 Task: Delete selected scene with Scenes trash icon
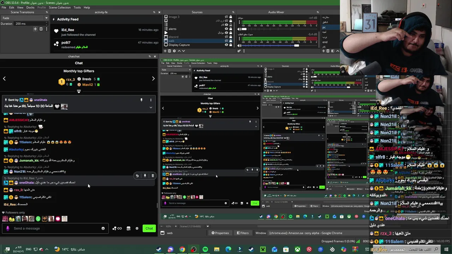pos(328,51)
